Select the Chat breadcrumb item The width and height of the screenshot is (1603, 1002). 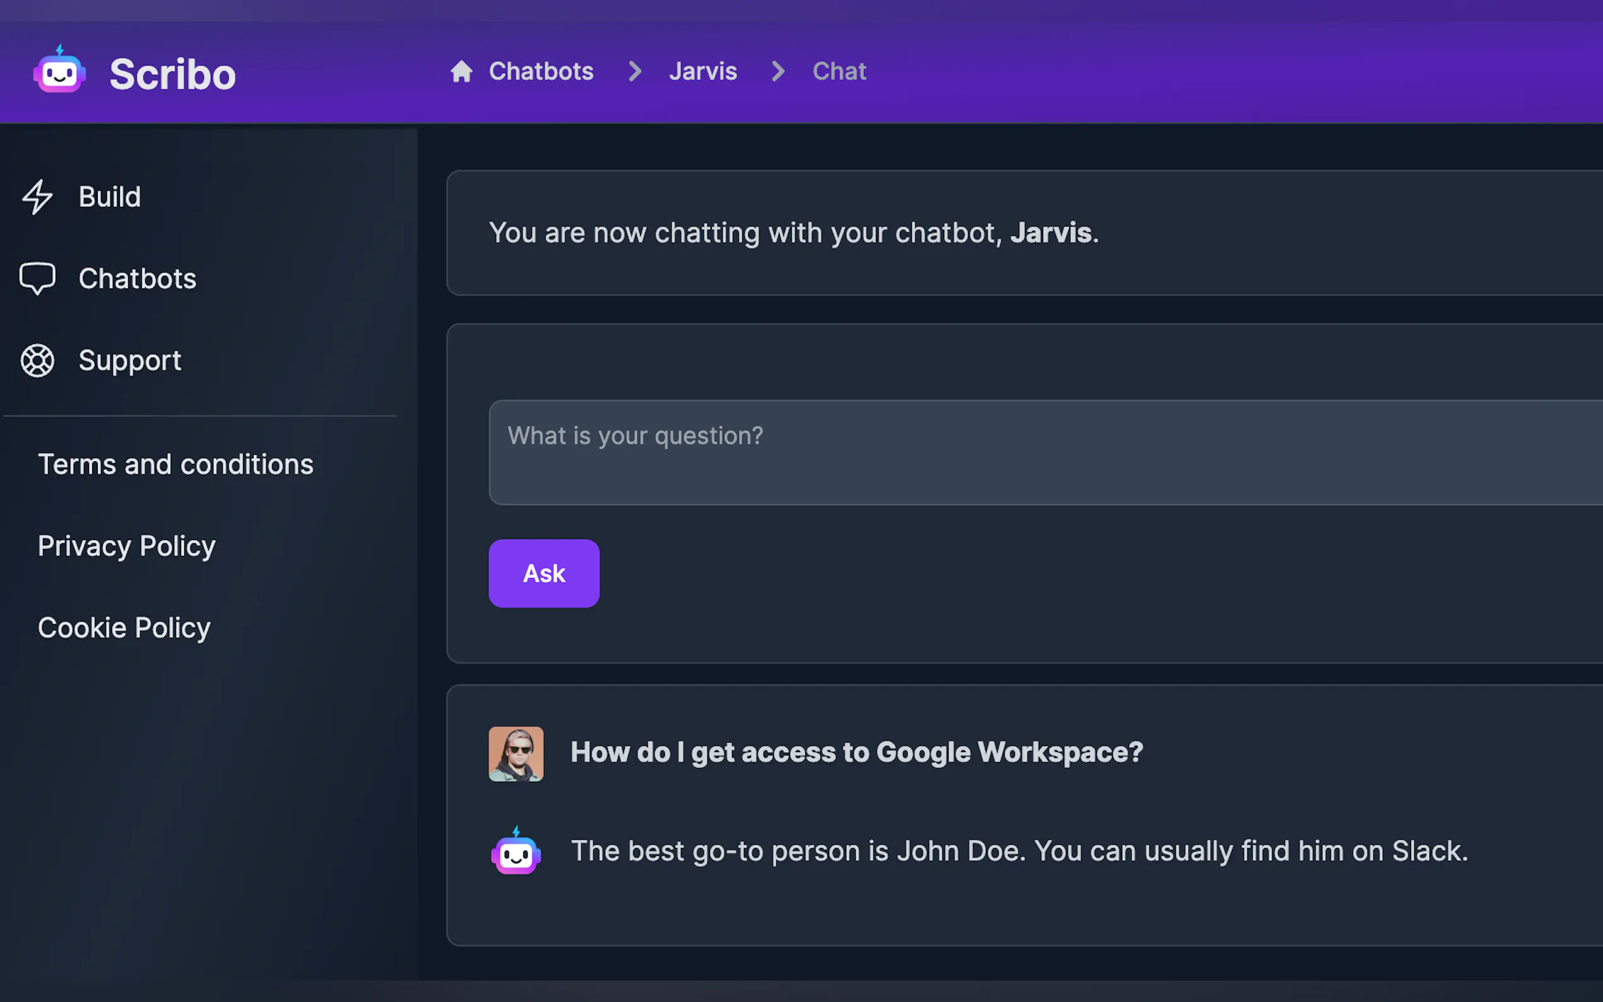point(839,71)
